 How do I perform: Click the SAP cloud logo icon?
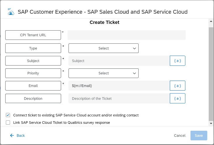[x=11, y=12]
